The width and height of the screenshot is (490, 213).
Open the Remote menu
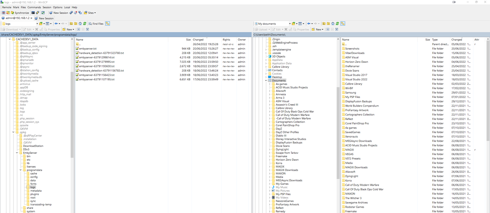point(7,7)
